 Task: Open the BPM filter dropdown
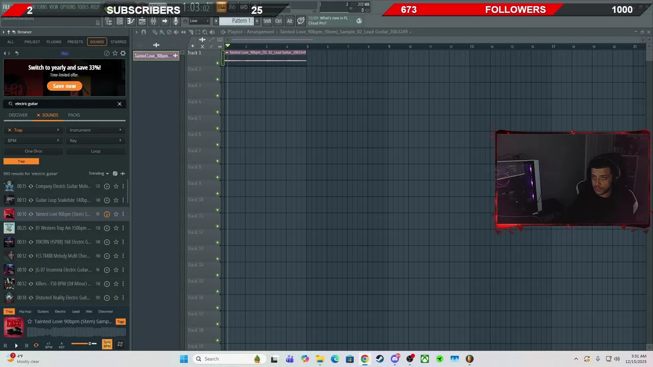[34, 141]
